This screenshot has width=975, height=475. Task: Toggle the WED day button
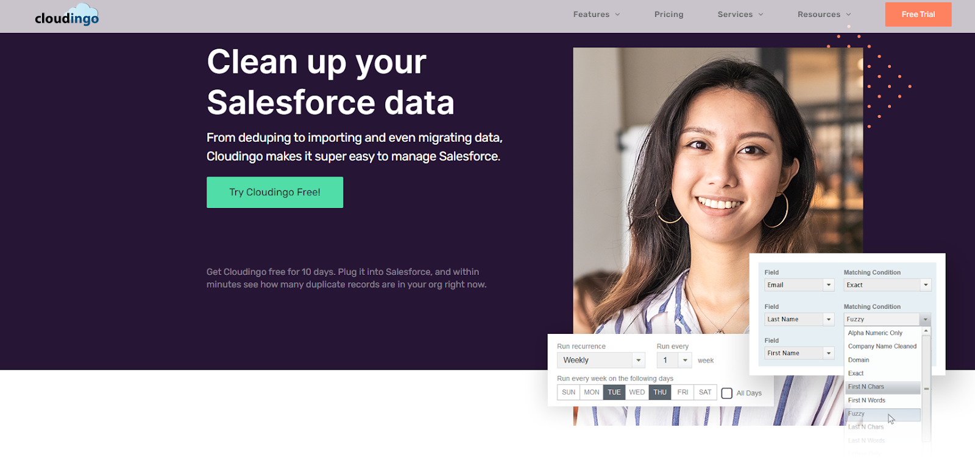637,392
